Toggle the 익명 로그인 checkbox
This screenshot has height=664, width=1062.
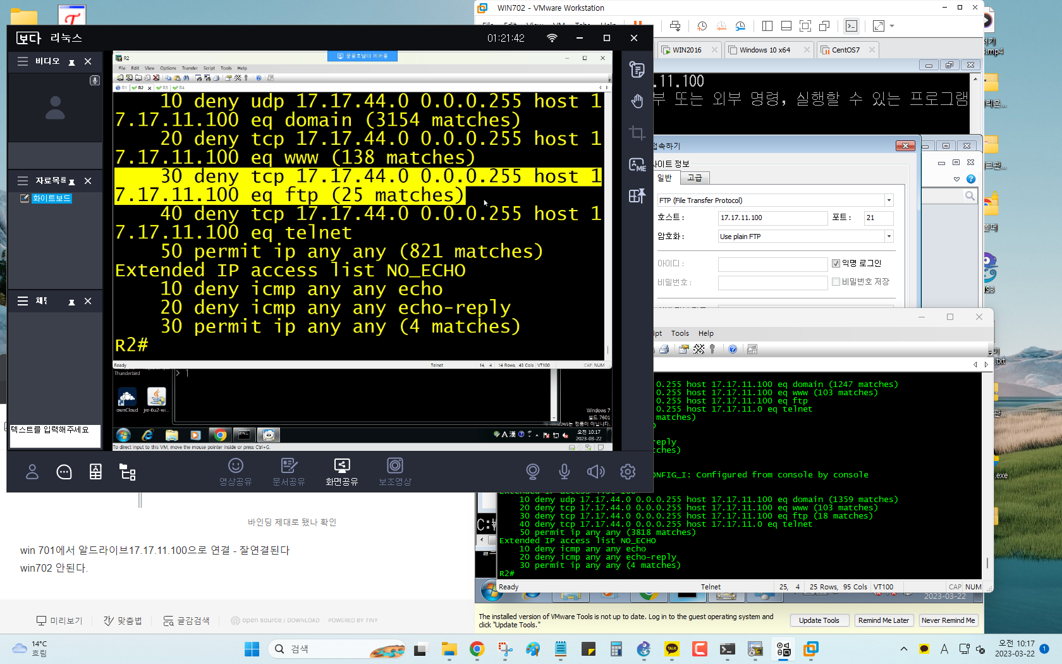(836, 263)
